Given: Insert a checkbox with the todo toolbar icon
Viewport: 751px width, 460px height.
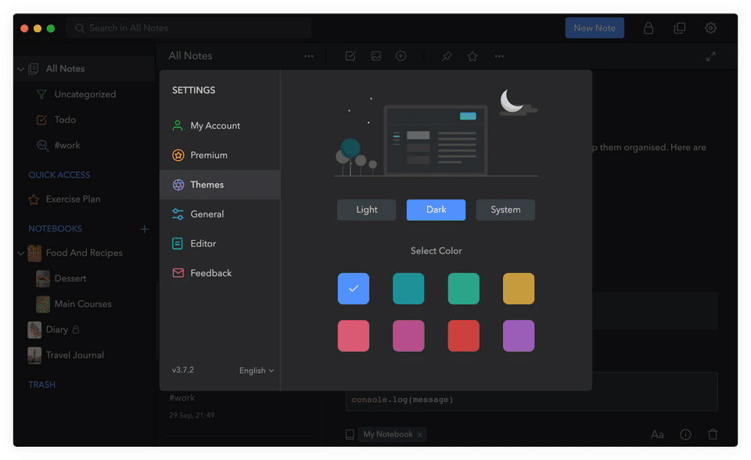Looking at the screenshot, I should [350, 56].
